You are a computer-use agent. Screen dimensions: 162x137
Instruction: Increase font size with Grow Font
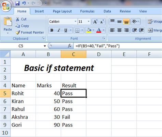(x=95, y=22)
